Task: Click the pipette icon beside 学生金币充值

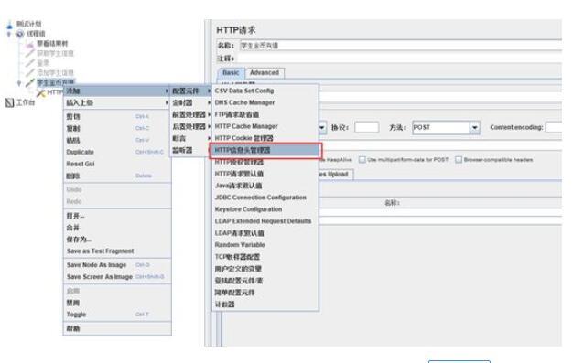Action: [29, 82]
